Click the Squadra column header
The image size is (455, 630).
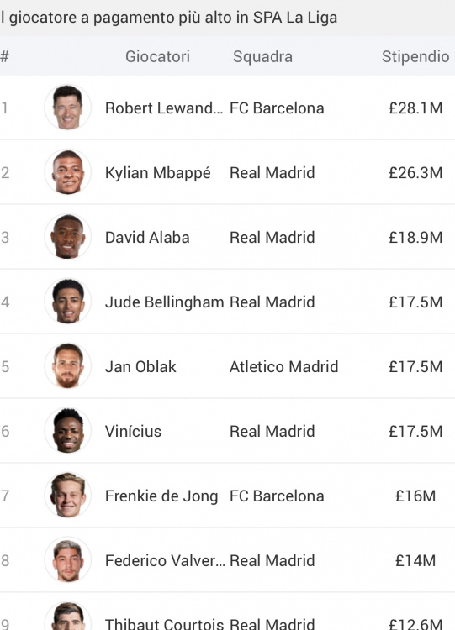[262, 56]
